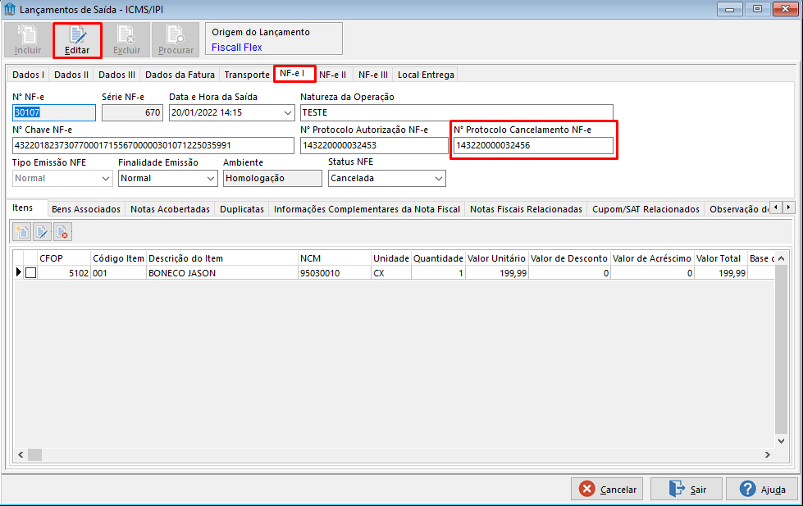Click the Valor Total column header

(720, 258)
